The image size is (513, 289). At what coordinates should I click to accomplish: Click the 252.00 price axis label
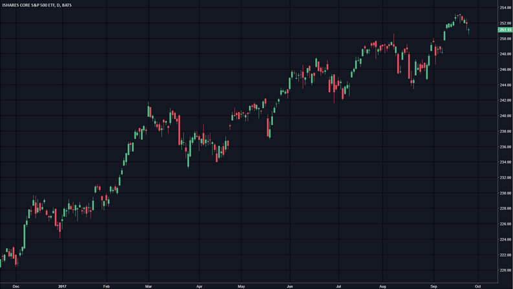pos(505,23)
